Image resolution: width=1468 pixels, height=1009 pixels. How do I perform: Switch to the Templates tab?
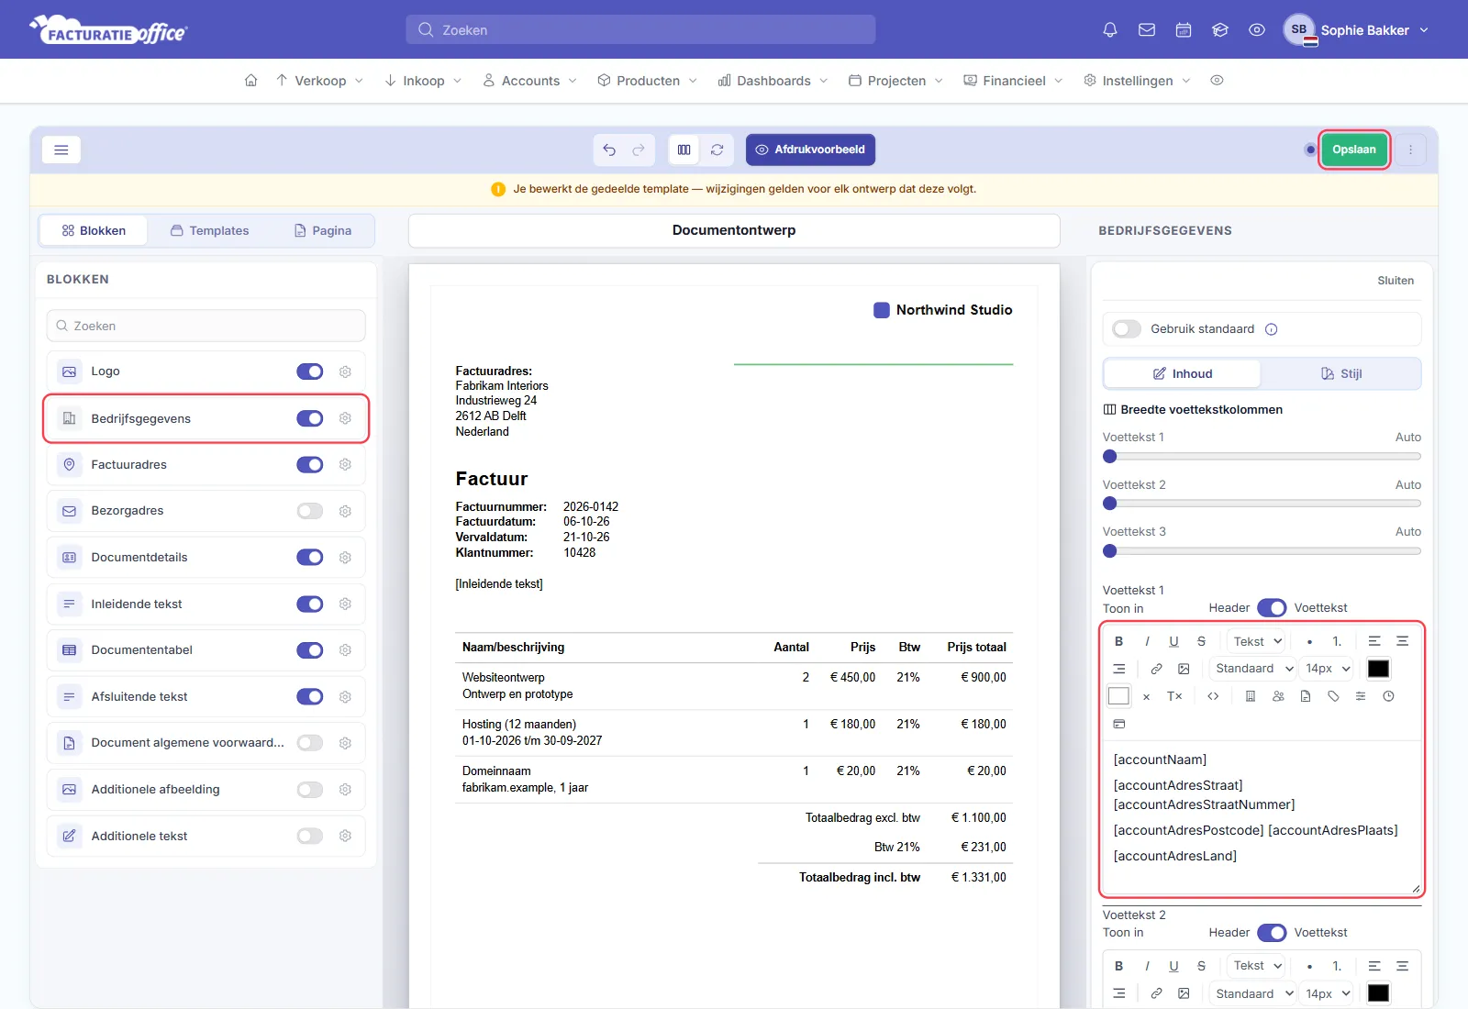(x=209, y=231)
